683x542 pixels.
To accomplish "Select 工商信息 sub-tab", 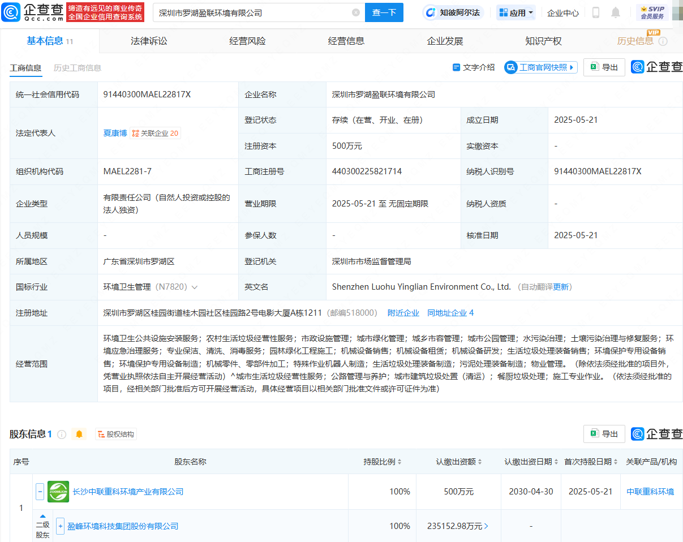I will point(25,68).
